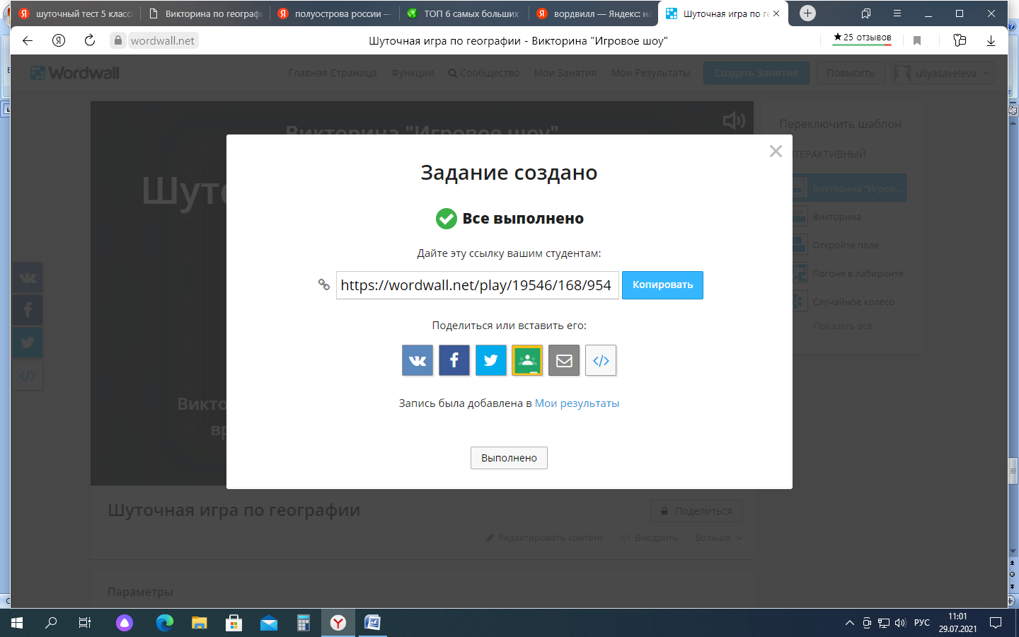Open Функции menu item
Image resolution: width=1019 pixels, height=637 pixels.
click(x=413, y=73)
